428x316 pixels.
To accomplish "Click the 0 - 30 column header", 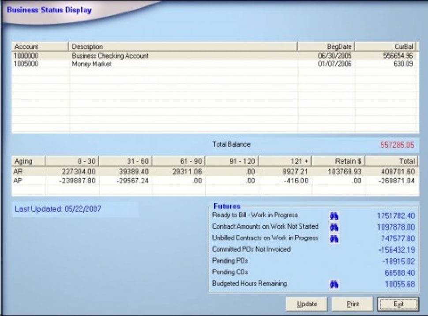I will pos(72,161).
